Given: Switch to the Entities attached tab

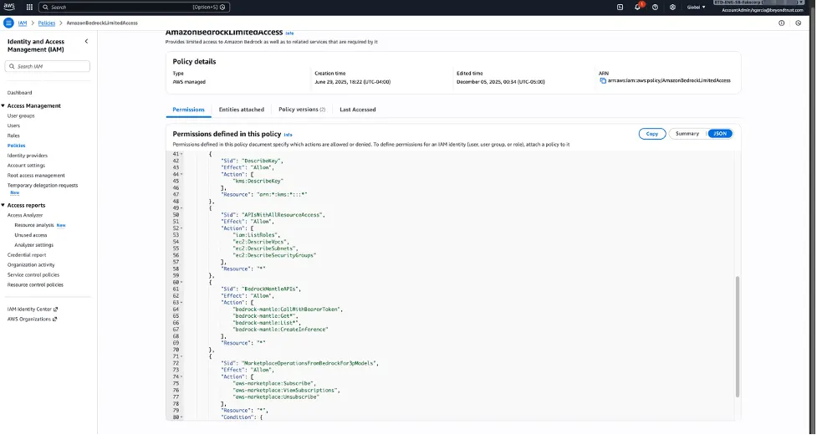Looking at the screenshot, I should [241, 110].
